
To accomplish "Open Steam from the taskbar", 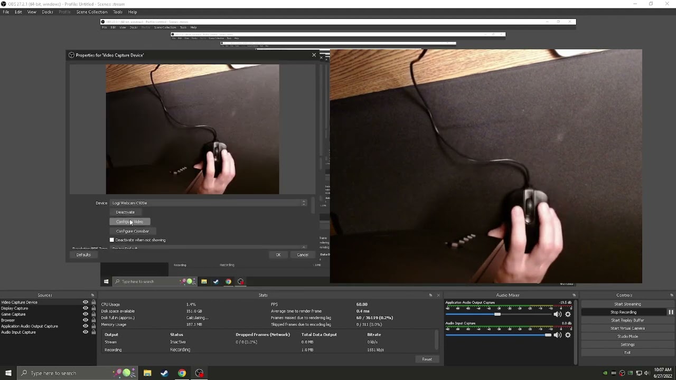I will [164, 373].
